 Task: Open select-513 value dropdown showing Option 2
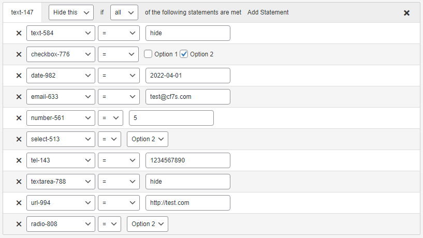[148, 139]
